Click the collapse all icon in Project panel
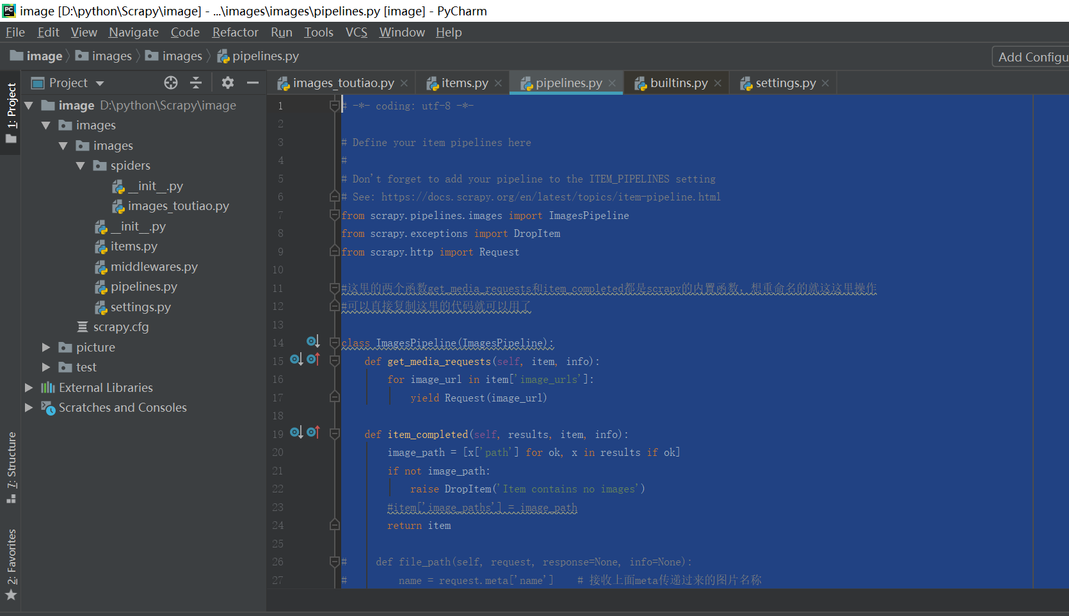The height and width of the screenshot is (616, 1069). point(196,83)
